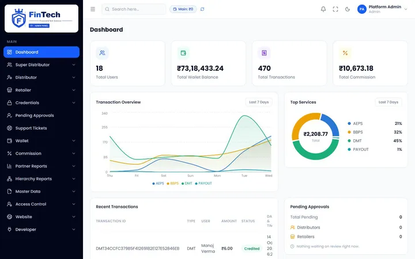Viewport: 415px width, 259px height.
Task: Switch to dark mode moon icon
Action: (348, 9)
